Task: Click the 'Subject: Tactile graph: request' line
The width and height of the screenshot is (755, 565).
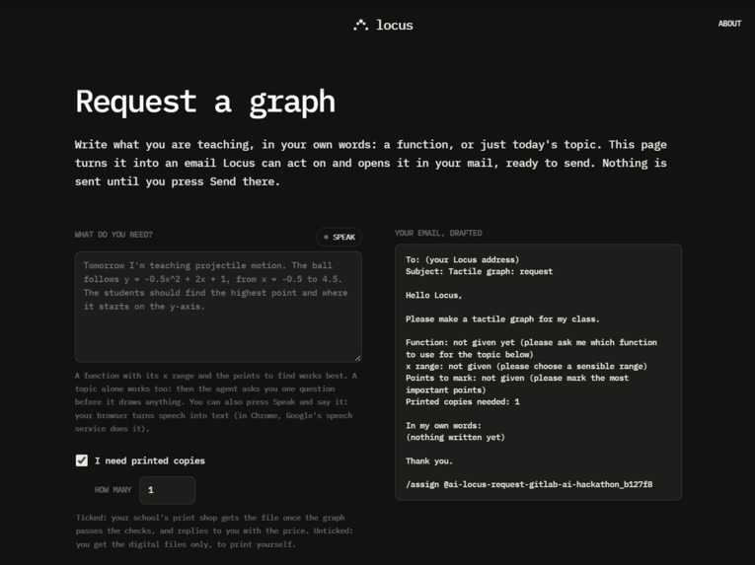Action: 479,271
